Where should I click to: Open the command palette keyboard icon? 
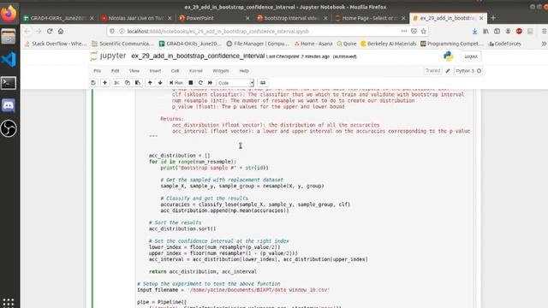tap(263, 83)
